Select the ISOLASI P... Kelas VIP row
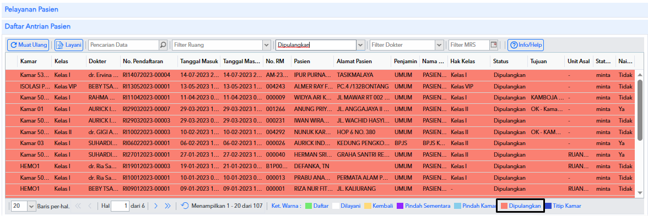Screen dimensions: 648x216 click(x=320, y=87)
